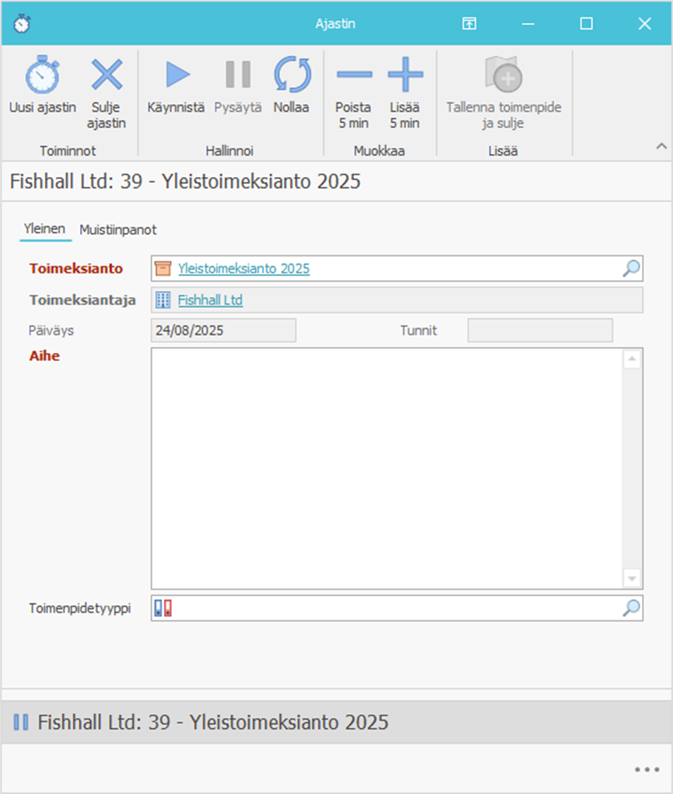The image size is (673, 794).
Task: Open the Yleinen tab
Action: (x=45, y=230)
